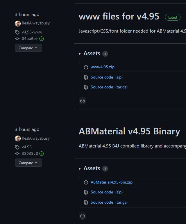Open RealAlwaysbusy avatar on v4.95-www release
This screenshot has height=224, width=186.
pyautogui.click(x=18, y=24)
